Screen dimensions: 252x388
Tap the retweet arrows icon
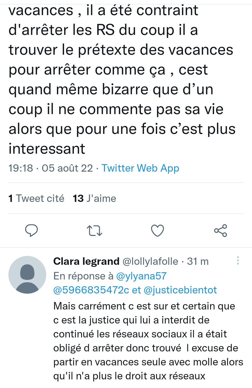[x=94, y=231]
